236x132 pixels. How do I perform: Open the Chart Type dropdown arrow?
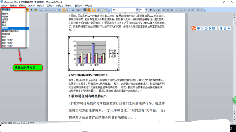point(81,10)
